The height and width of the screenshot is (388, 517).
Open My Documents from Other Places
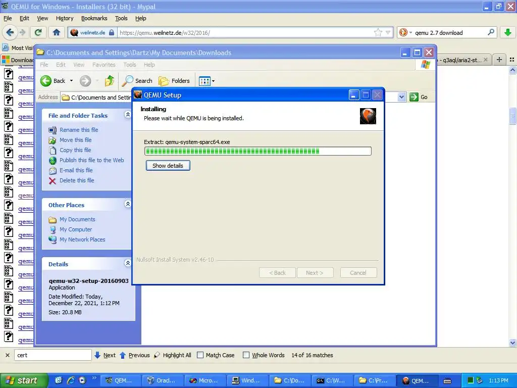coord(77,219)
